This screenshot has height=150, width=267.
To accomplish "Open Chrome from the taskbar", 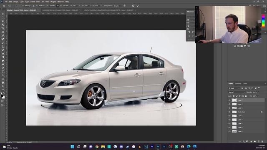I will 97,147.
